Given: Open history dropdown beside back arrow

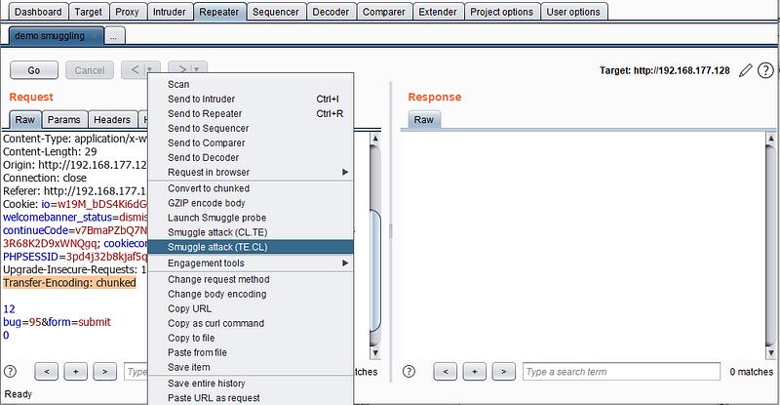Looking at the screenshot, I should [149, 69].
